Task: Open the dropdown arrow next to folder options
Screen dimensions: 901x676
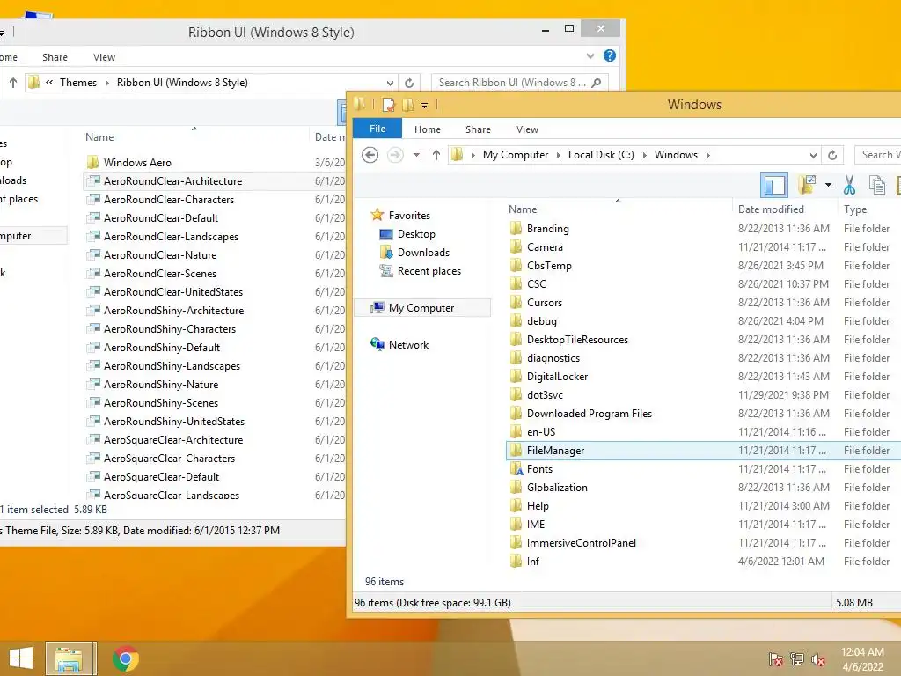Action: click(828, 185)
